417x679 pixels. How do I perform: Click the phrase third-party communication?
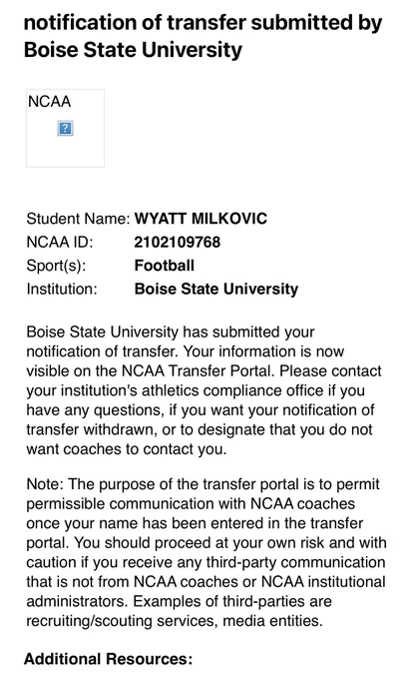click(295, 562)
